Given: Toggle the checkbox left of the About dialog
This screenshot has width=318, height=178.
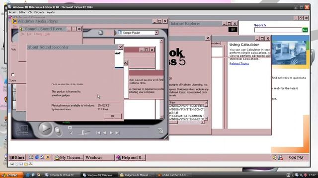Looking at the screenshot, I should pyautogui.click(x=13, y=75).
